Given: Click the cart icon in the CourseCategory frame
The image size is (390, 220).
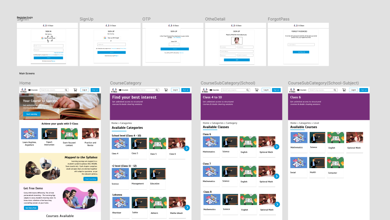Looking at the screenshot, I should 166,90.
